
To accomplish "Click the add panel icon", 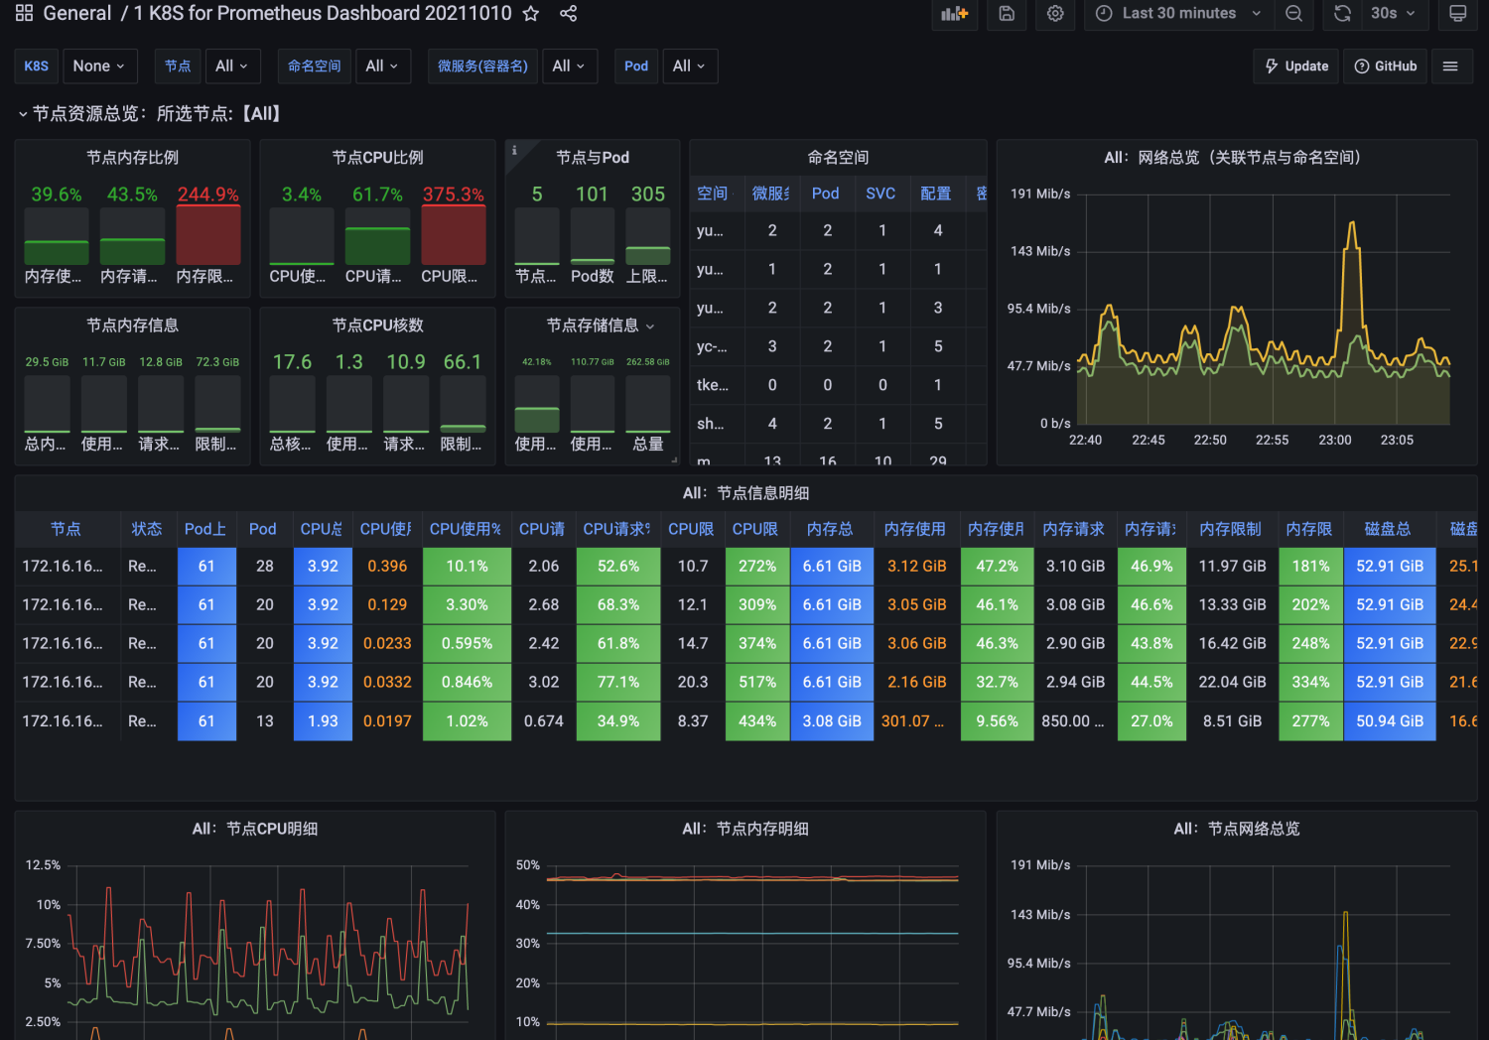I will point(954,14).
